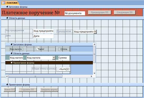Click the Закрыть форму button

pos(49,90)
